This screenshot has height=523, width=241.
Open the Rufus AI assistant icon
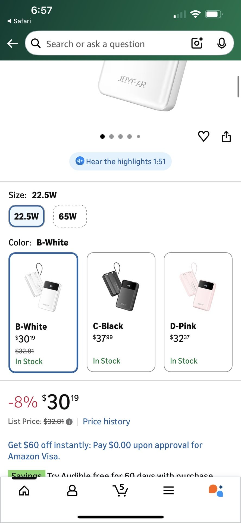pyautogui.click(x=216, y=491)
